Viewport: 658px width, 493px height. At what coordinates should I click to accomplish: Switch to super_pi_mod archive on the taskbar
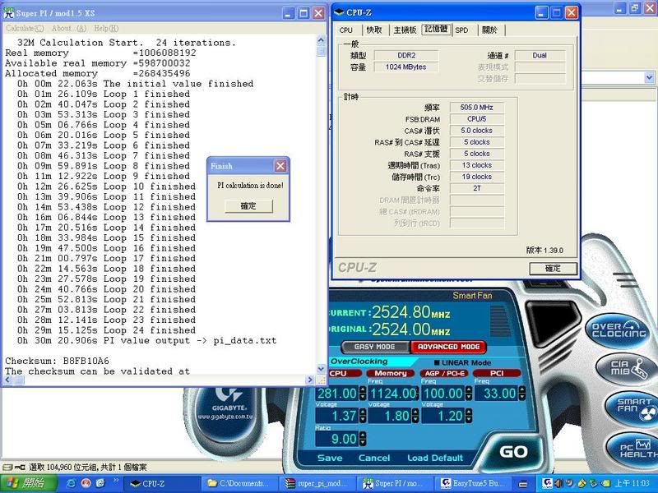317,484
